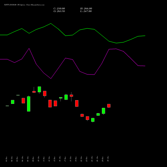Click the red candle above 22 Dec
The width and height of the screenshot is (167, 167).
(x=82, y=115)
